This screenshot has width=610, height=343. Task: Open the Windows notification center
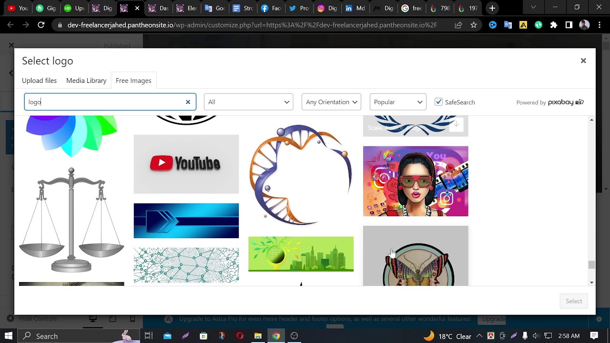tap(594, 336)
